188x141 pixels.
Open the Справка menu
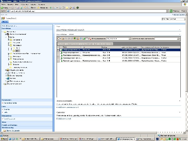[x=42, y=4]
